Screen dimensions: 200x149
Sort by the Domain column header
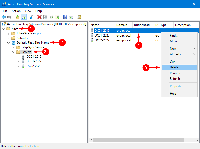pyautogui.click(x=122, y=25)
